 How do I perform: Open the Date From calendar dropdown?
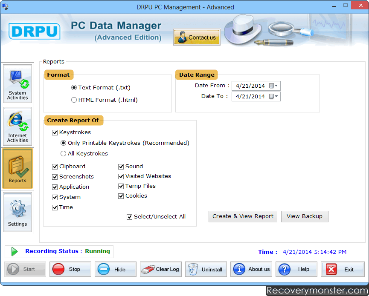tap(273, 86)
